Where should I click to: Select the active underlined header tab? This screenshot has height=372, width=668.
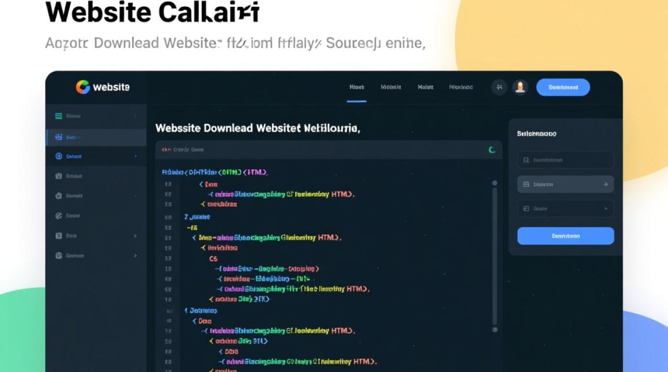357,88
